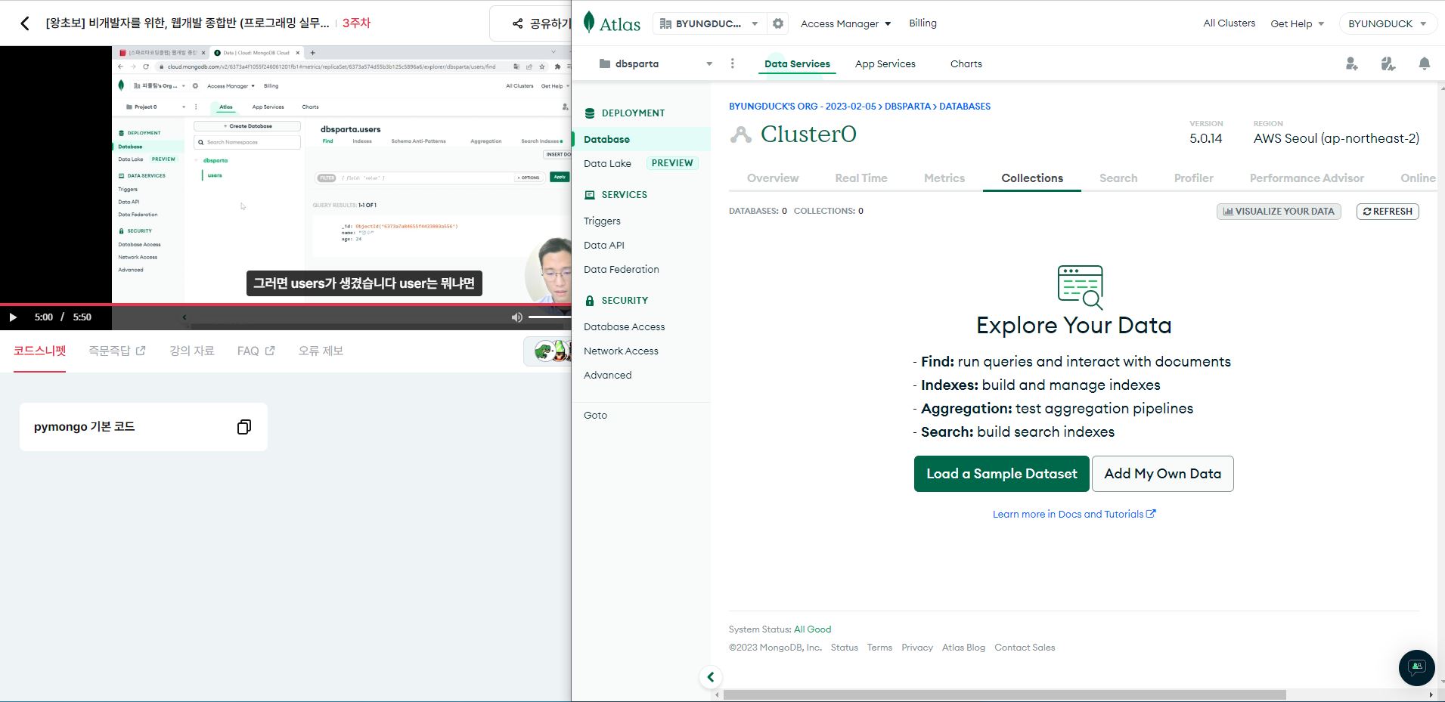Open organization settings gear icon

778,23
